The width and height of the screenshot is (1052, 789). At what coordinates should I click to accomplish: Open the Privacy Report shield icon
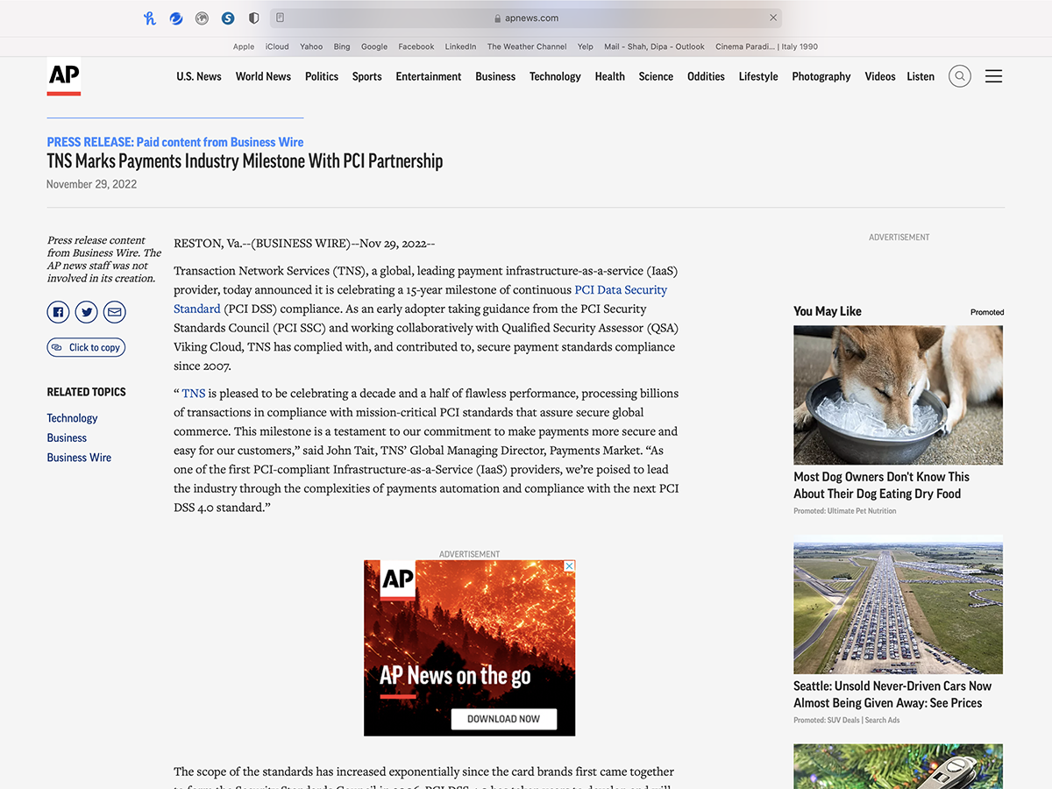point(254,18)
